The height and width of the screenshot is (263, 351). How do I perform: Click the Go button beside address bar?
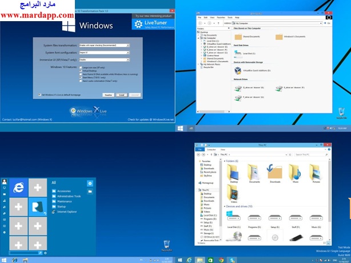pos(327,23)
